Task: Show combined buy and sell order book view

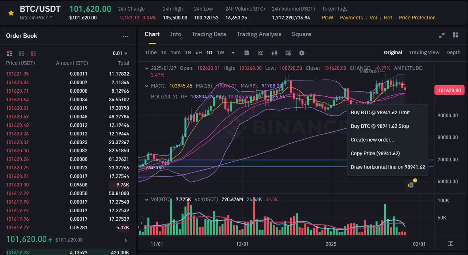Action: click(10, 54)
